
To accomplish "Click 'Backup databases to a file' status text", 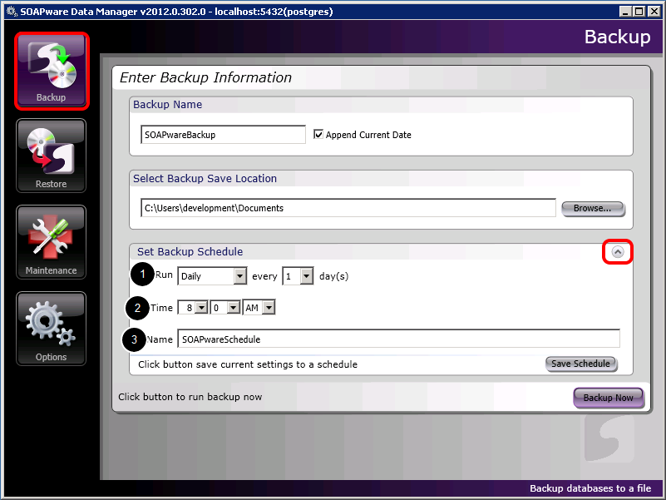I will (590, 488).
